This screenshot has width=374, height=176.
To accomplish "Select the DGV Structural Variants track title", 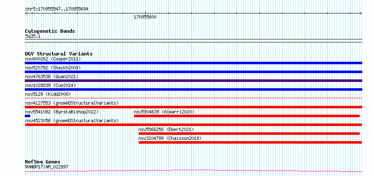I will point(59,54).
